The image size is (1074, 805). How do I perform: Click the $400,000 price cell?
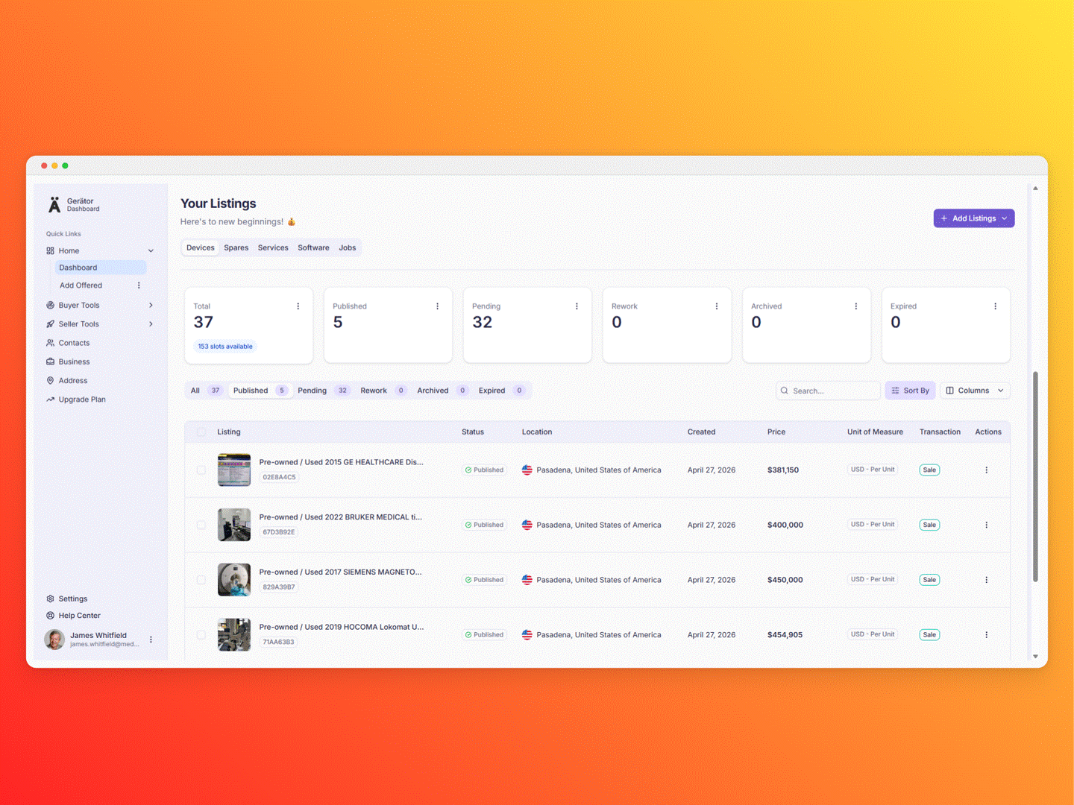785,525
